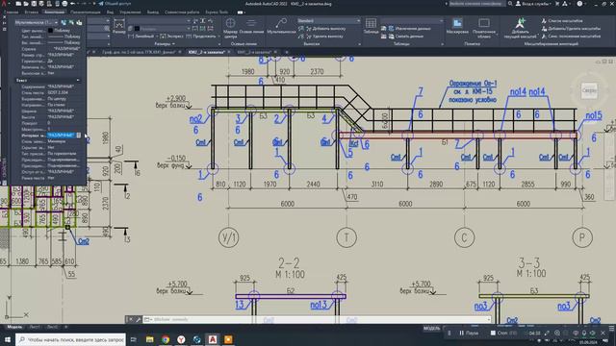Image resolution: width=616 pixels, height=346 pixels.
Task: Add a new drawing tab with plus
Action: pyautogui.click(x=287, y=52)
